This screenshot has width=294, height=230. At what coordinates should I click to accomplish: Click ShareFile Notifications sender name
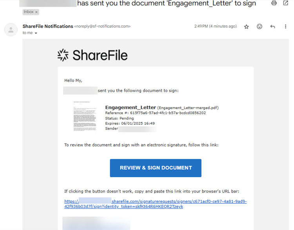[48, 26]
